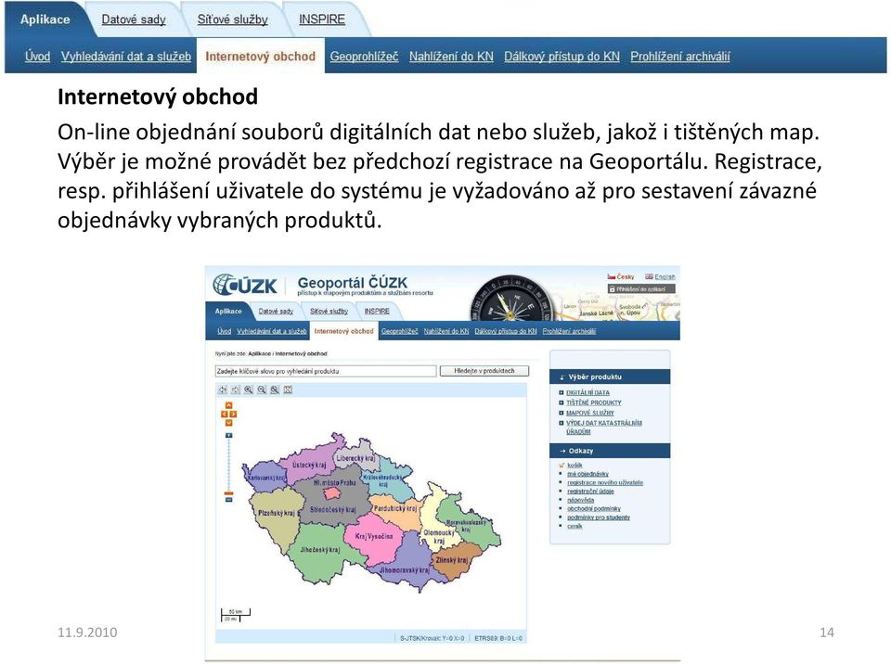This screenshot has width=891, height=664.
Task: Select Plzeňský kraj region on the map
Action: (x=277, y=513)
